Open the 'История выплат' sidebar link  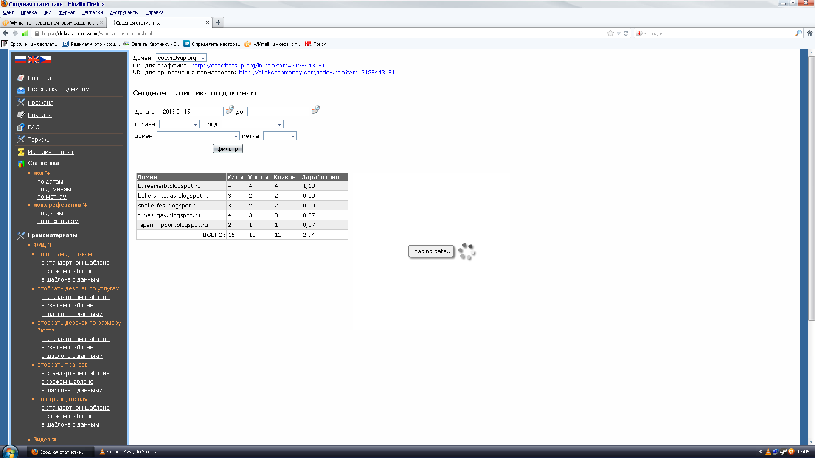(x=51, y=152)
